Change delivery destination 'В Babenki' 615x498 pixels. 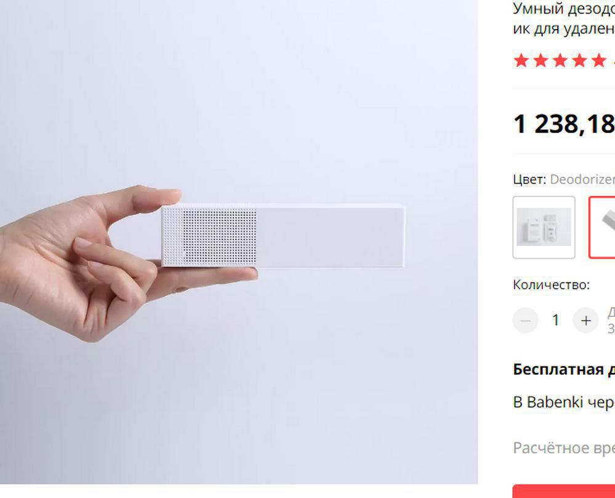click(564, 402)
